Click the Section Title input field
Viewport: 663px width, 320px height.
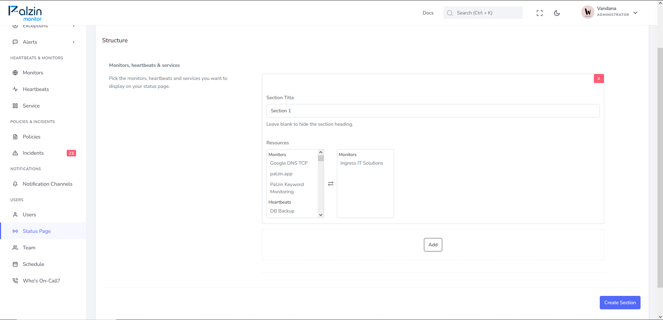point(433,111)
